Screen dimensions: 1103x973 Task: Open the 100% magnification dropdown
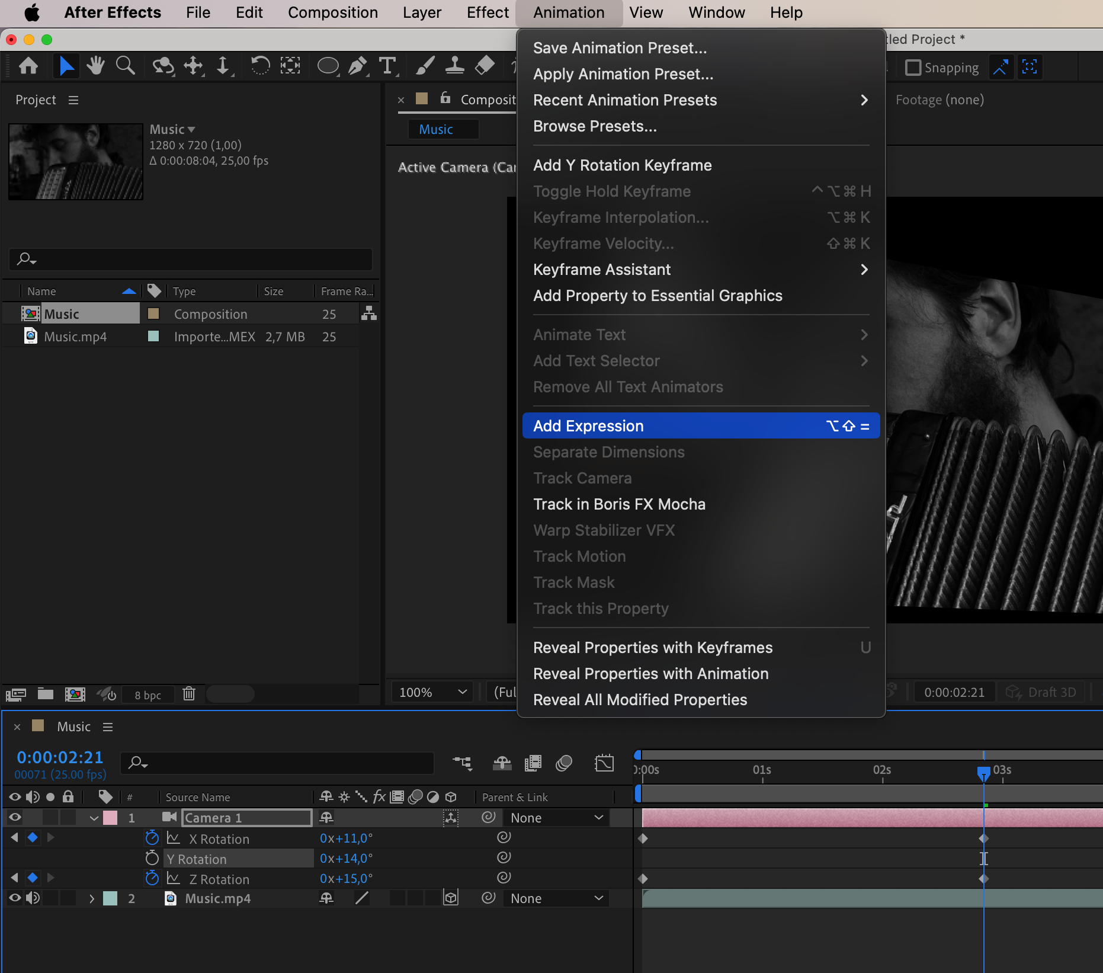(x=432, y=692)
